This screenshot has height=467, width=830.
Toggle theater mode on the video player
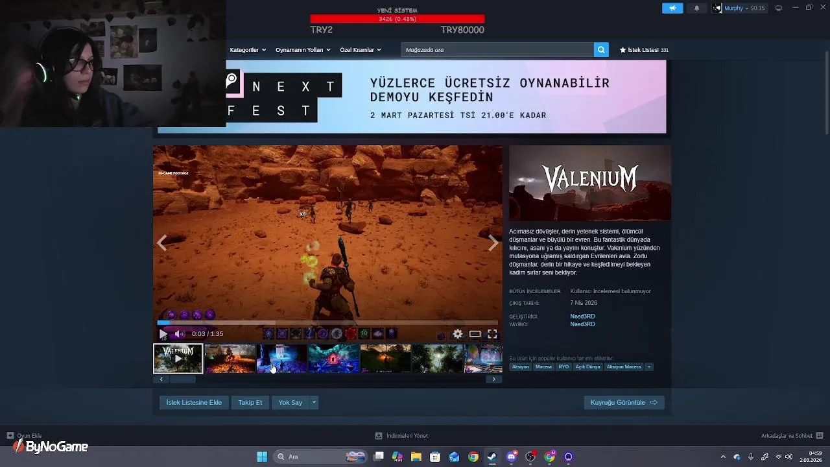(x=475, y=334)
